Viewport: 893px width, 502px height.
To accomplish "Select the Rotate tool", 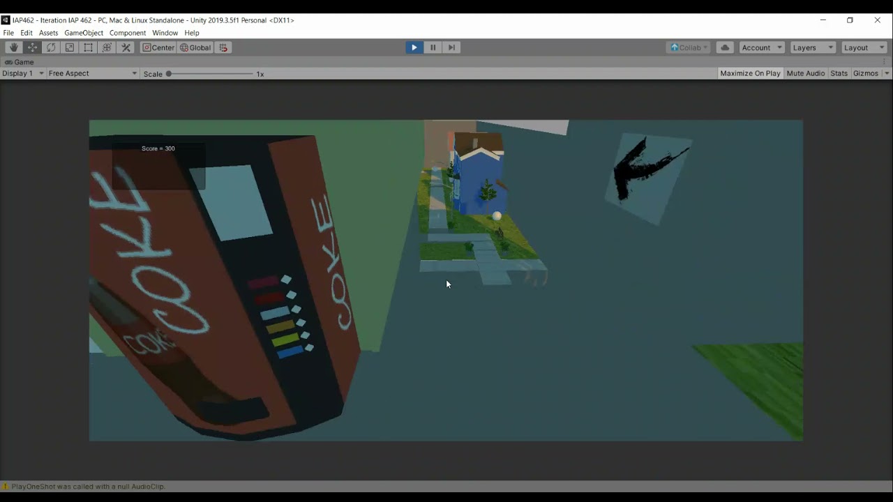I will 51,47.
